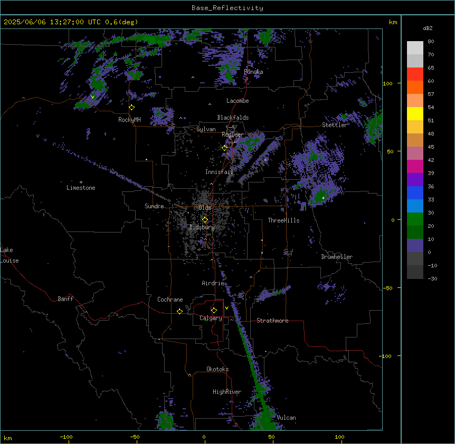Click the yellow diamond marker below RedDeer
Image resolution: width=455 pixels, height=444 pixels.
click(225, 148)
